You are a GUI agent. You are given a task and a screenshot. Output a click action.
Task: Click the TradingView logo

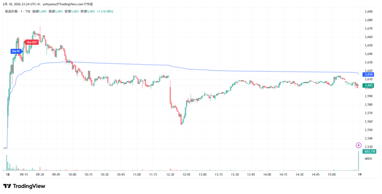pos(24,186)
